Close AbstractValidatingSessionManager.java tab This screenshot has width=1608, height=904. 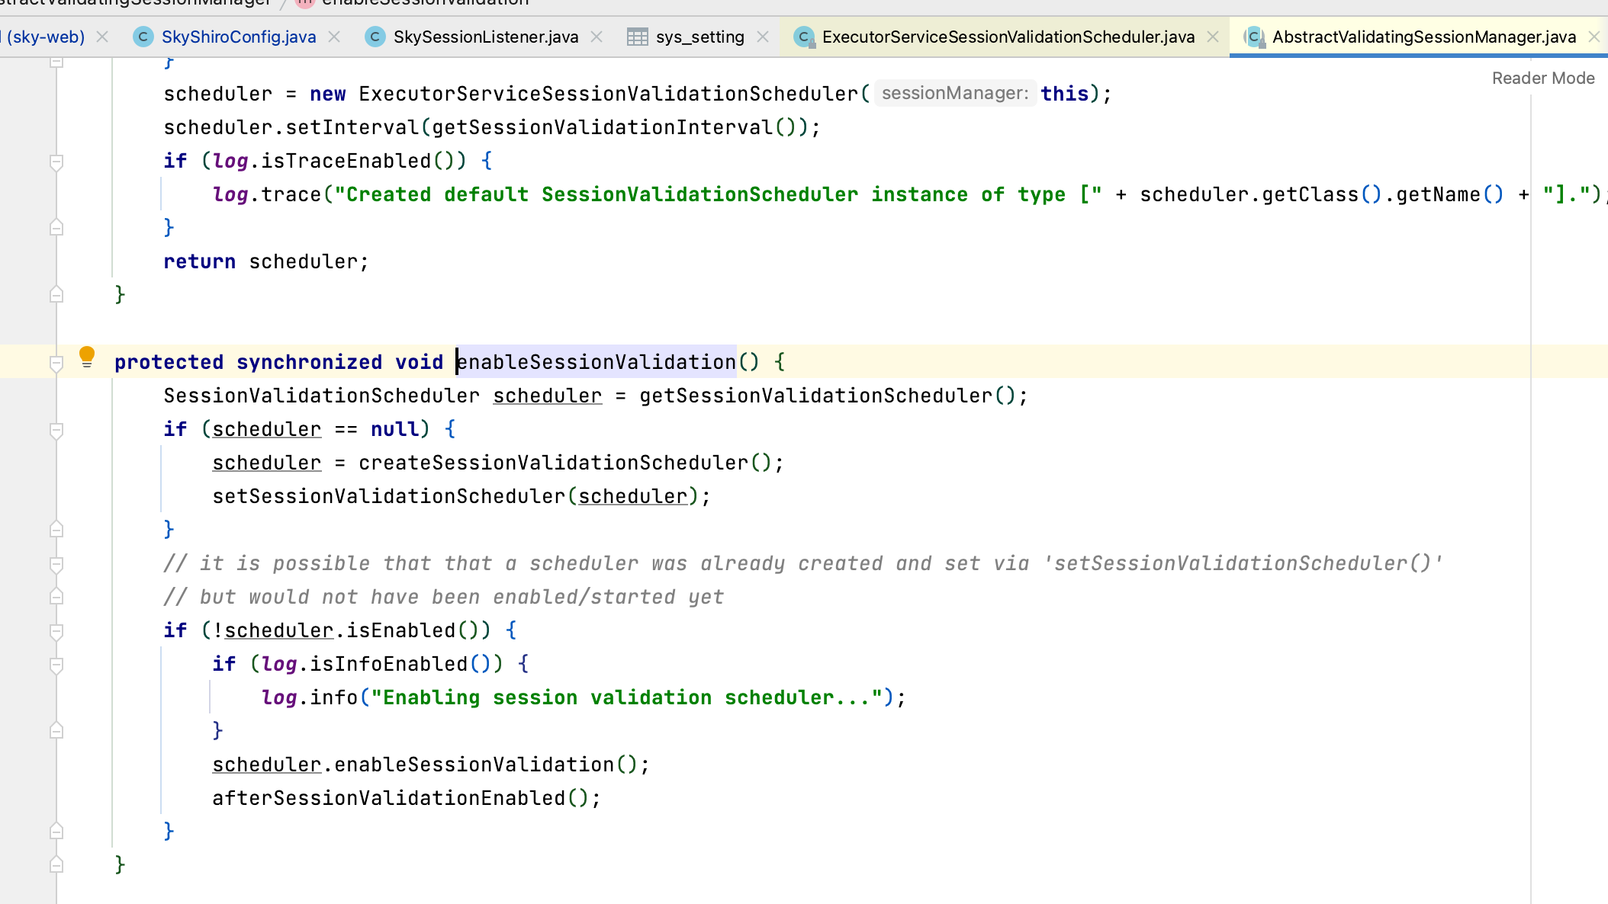click(1594, 37)
